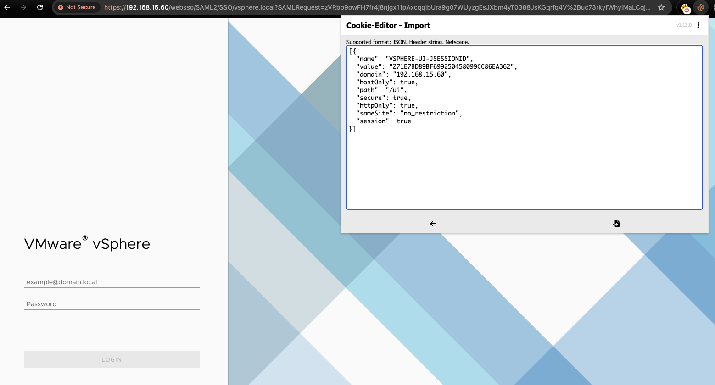Open the extension with red blocked badge
Image resolution: width=715 pixels, height=385 pixels.
click(x=685, y=8)
